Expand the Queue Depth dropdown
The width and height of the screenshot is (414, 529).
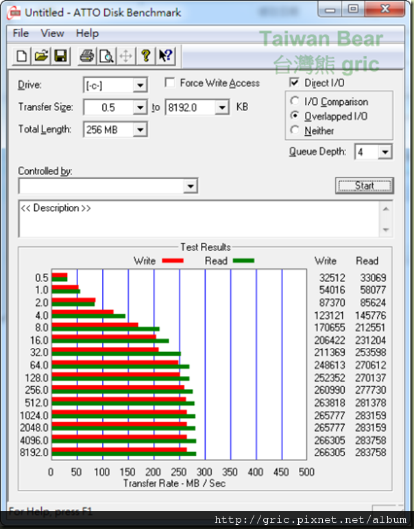point(385,152)
